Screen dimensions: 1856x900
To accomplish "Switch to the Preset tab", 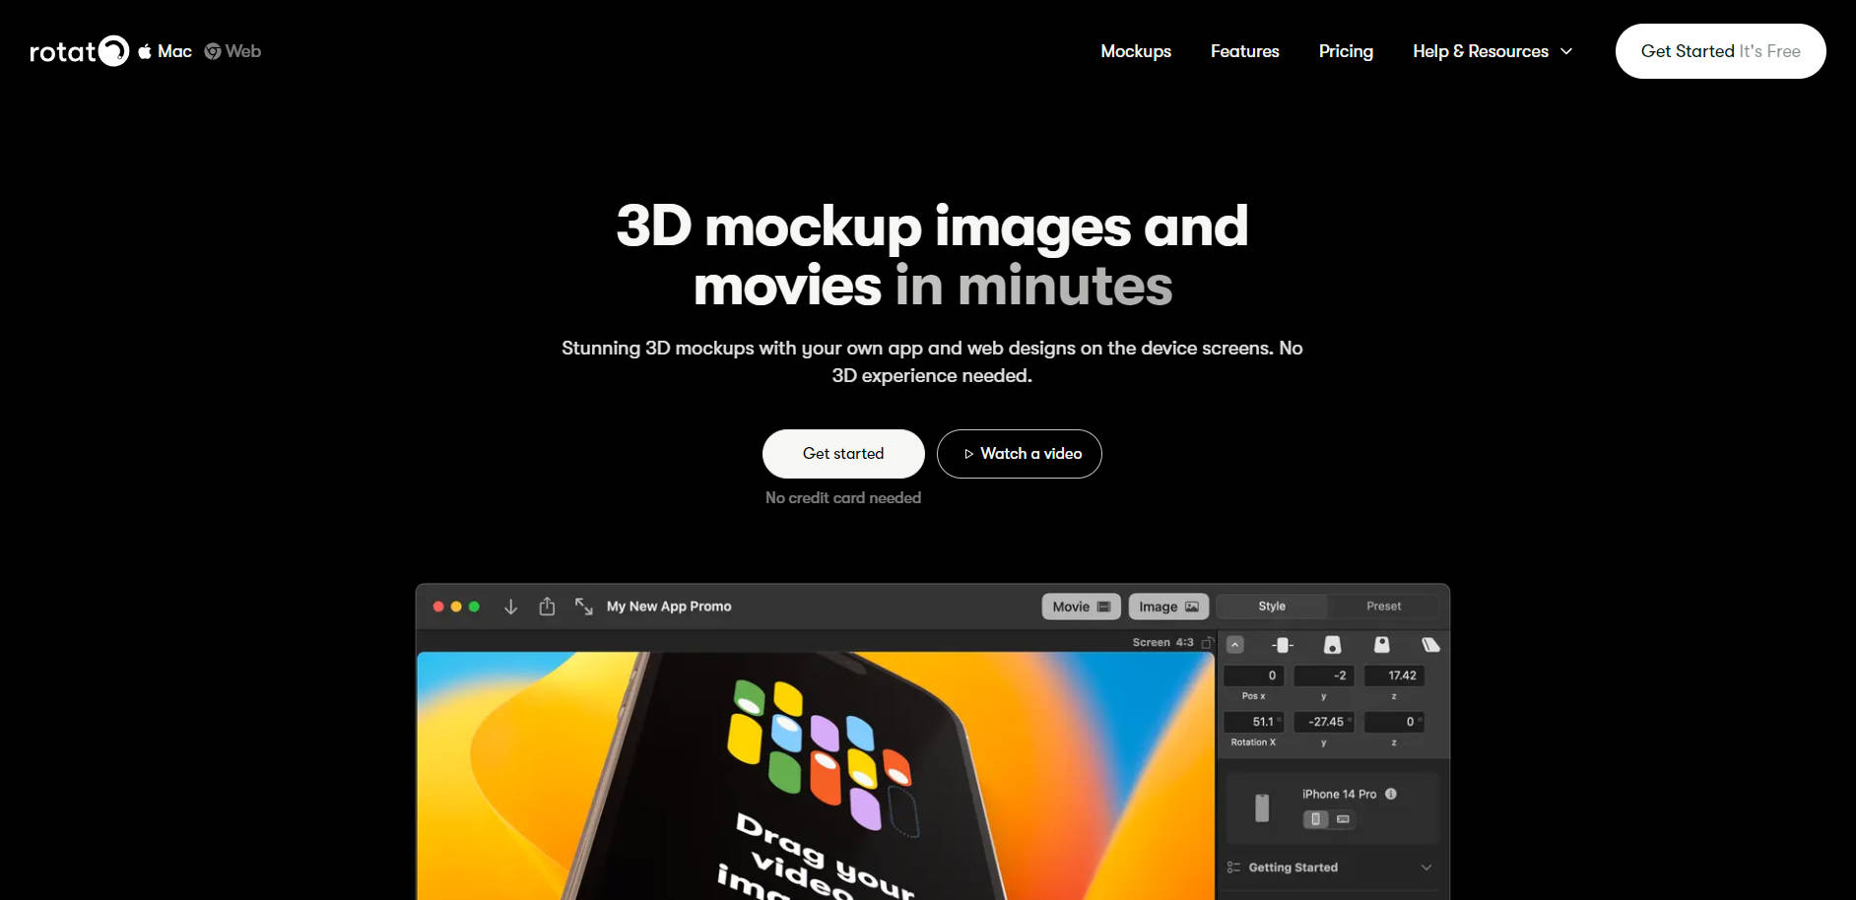I will tap(1383, 607).
